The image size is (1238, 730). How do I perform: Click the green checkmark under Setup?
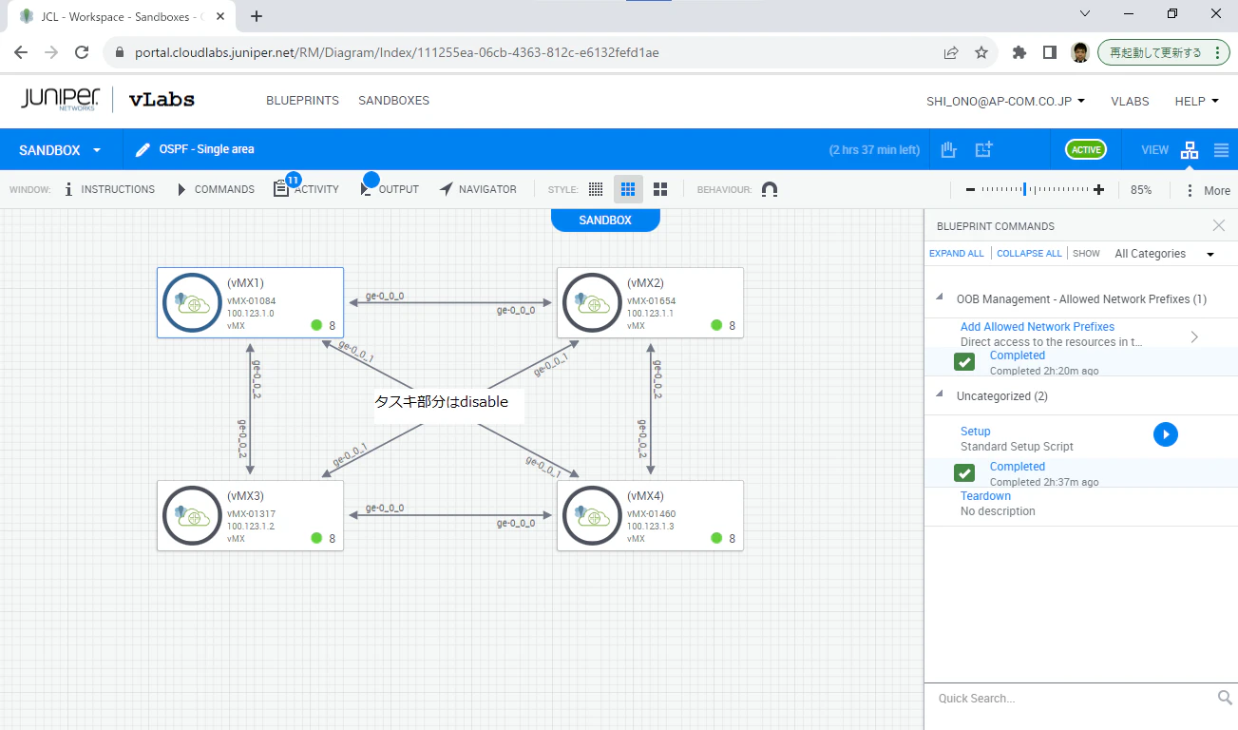tap(964, 473)
